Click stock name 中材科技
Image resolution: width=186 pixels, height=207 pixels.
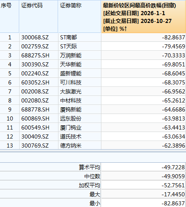[x=71, y=100]
